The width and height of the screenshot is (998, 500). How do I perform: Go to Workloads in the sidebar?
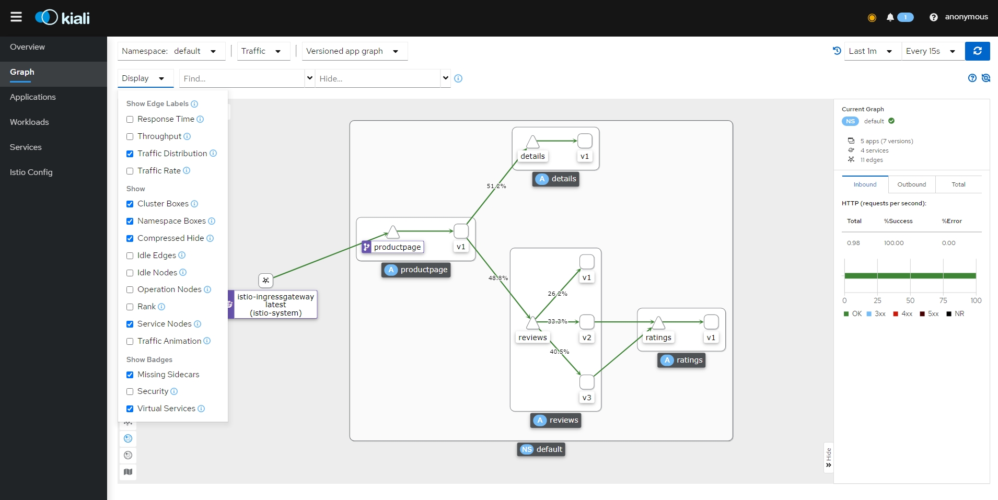29,122
